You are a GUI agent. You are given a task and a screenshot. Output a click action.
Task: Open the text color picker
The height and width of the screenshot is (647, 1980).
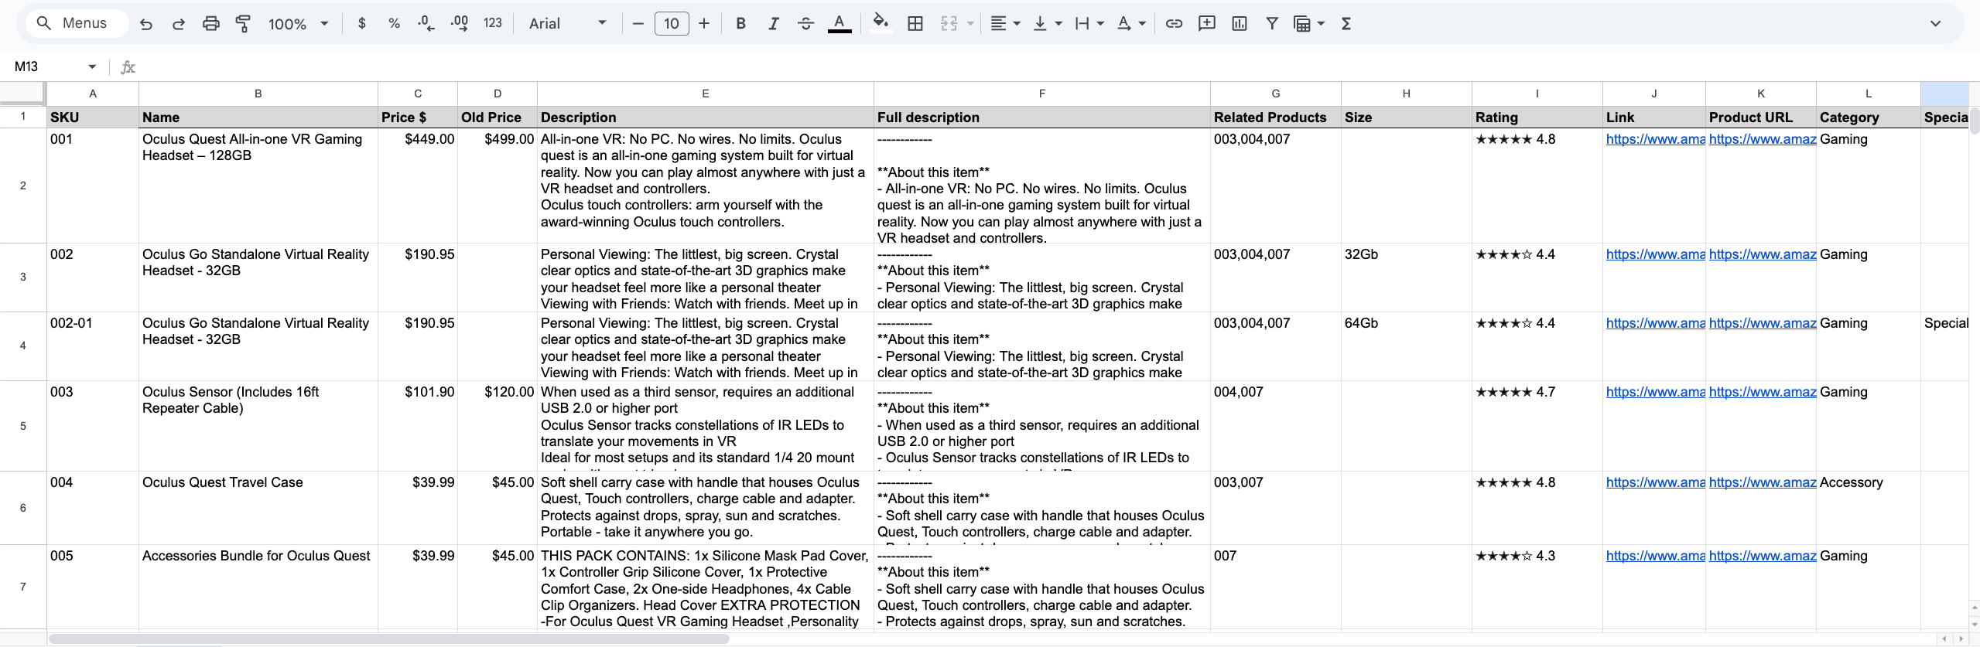click(x=840, y=24)
